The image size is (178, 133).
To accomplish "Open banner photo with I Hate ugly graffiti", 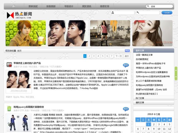I will tap(110, 33).
